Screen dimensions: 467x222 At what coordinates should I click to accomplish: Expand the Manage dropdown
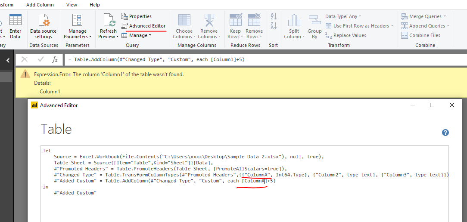(x=137, y=35)
